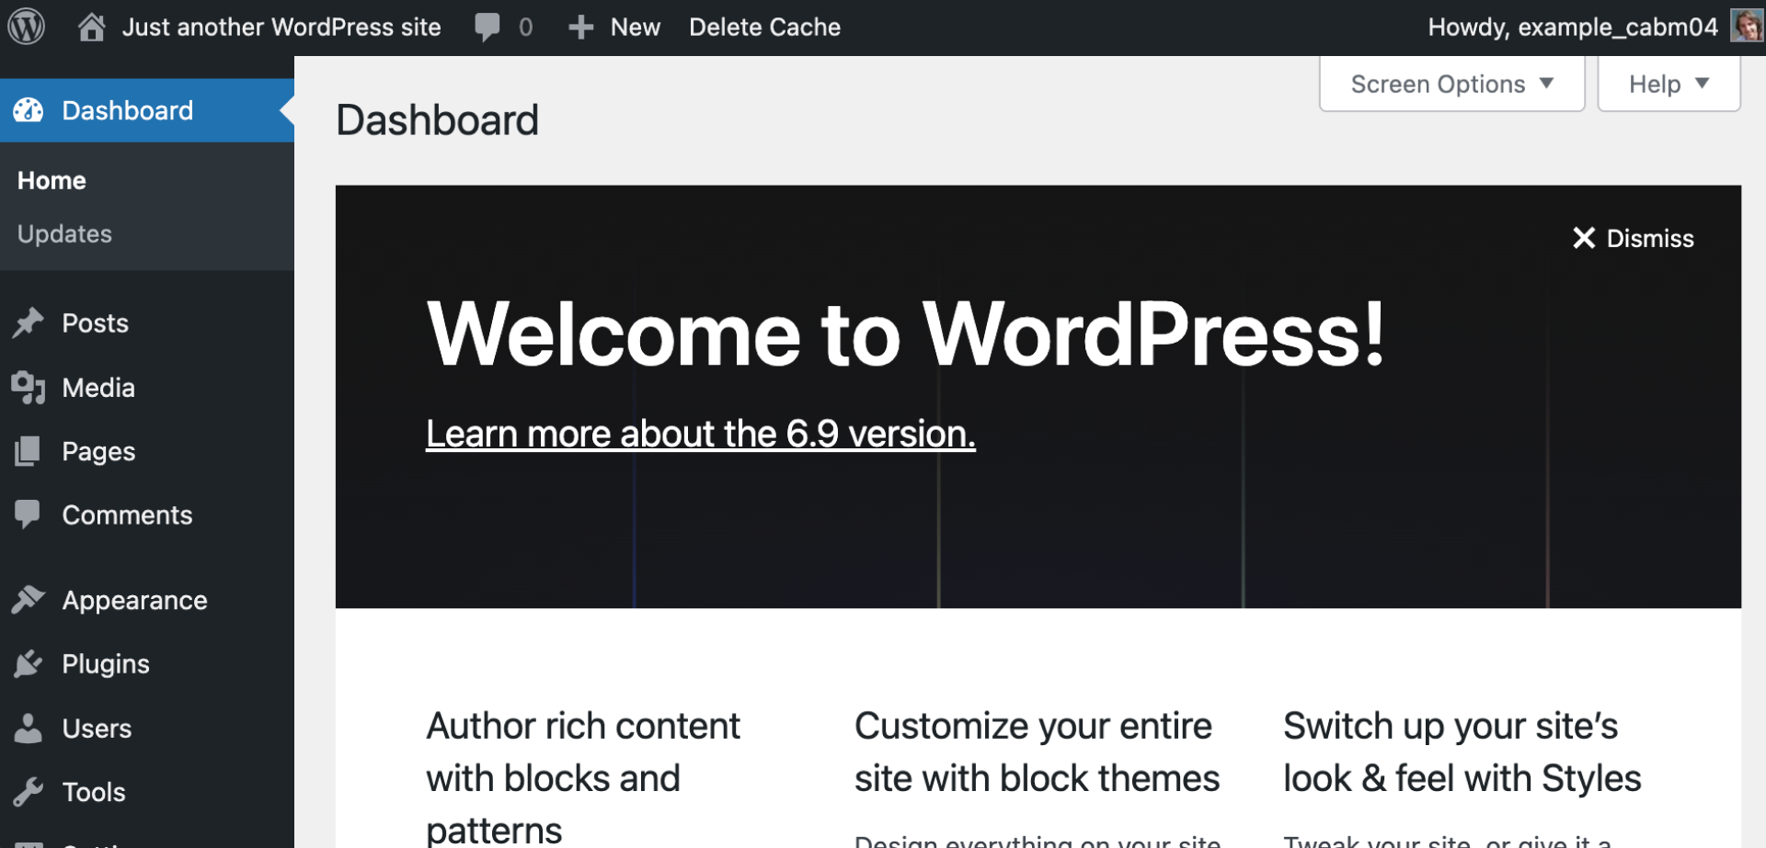Open the Howdy user account menu
This screenshot has width=1766, height=848.
[1572, 27]
